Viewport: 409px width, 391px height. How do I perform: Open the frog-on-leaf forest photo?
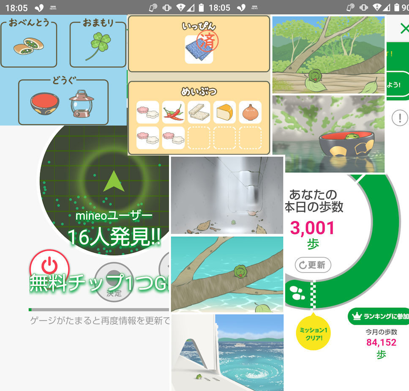pyautogui.click(x=328, y=55)
